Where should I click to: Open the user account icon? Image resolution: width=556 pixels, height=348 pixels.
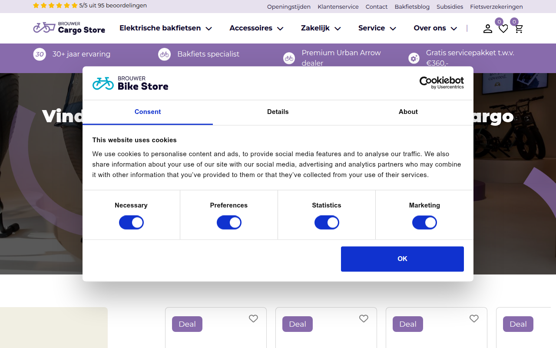[x=488, y=29]
